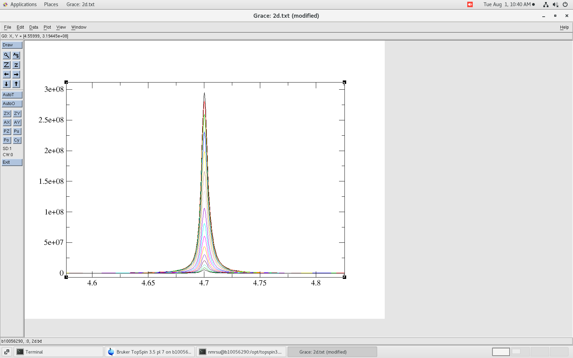The height and width of the screenshot is (358, 573).
Task: Open the Help menu
Action: (564, 27)
